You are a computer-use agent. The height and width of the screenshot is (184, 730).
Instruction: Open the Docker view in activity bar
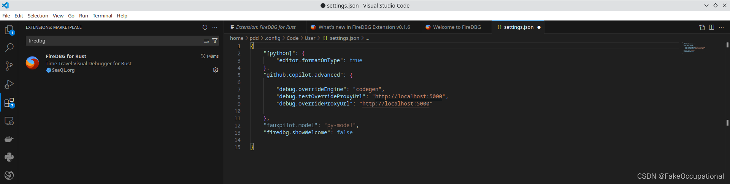(9, 139)
